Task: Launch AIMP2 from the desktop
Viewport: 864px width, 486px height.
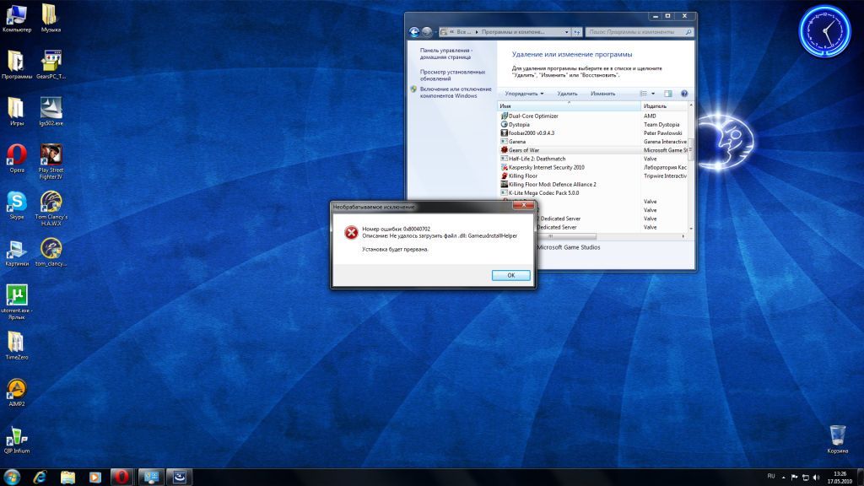Action: coord(17,393)
